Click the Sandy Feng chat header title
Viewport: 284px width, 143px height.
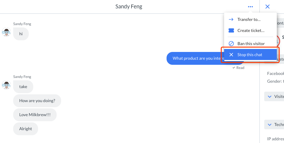pyautogui.click(x=129, y=7)
